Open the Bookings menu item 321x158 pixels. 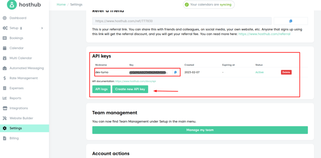(x=16, y=38)
